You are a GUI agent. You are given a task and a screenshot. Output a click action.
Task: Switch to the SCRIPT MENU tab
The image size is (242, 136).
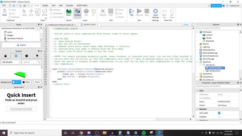[82, 6]
